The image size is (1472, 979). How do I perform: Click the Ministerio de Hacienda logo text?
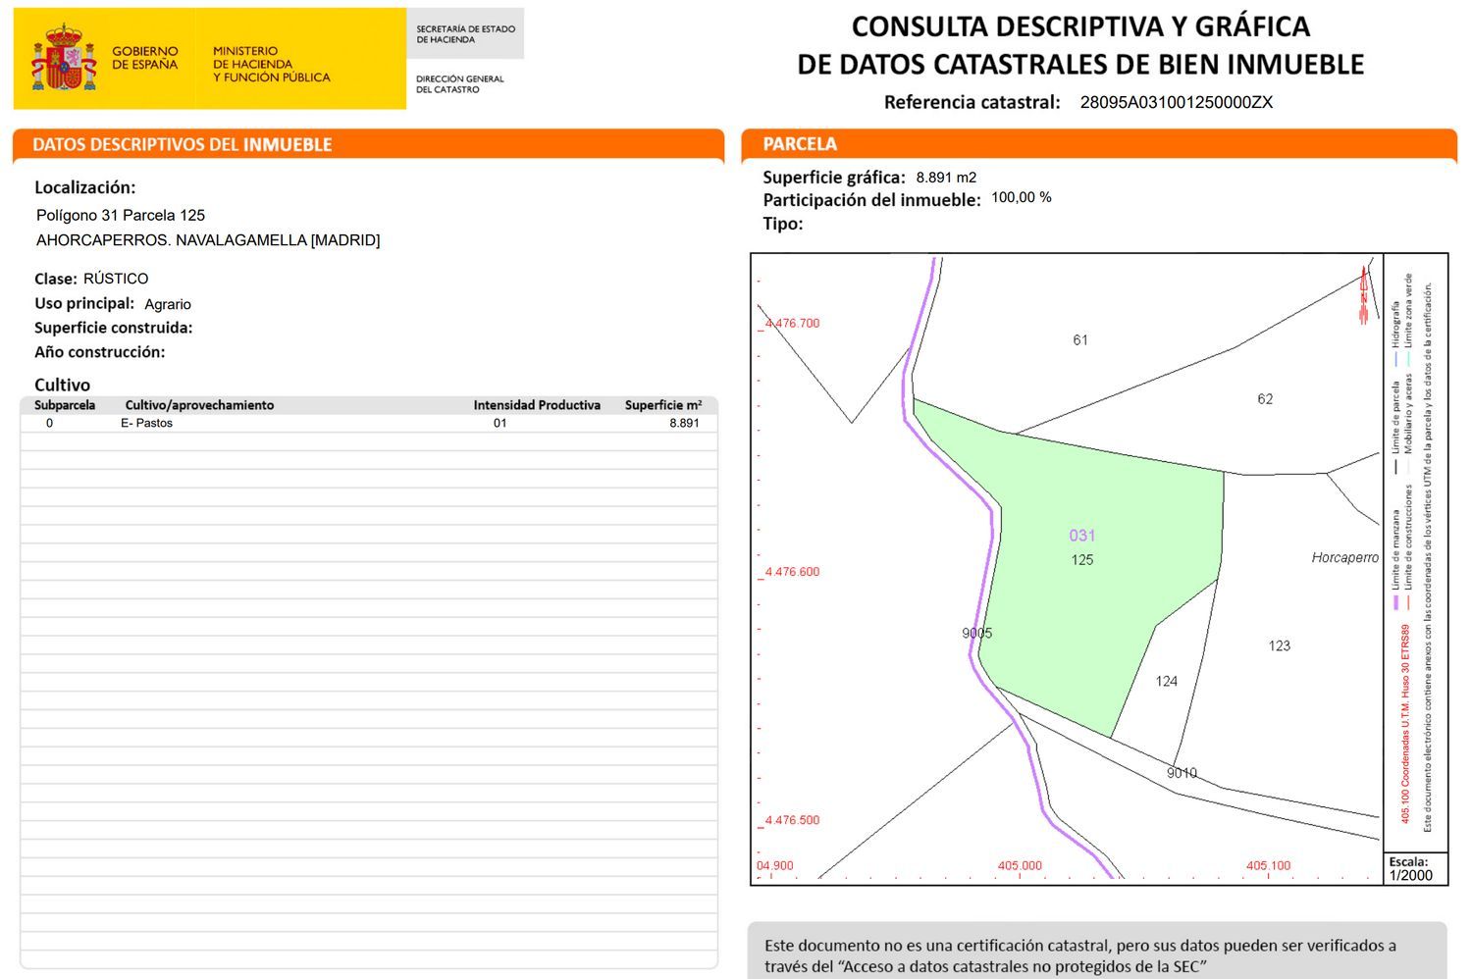tap(271, 64)
